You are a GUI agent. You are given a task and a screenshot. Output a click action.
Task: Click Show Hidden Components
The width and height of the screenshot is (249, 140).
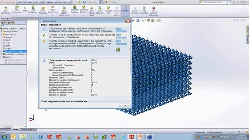(64, 11)
